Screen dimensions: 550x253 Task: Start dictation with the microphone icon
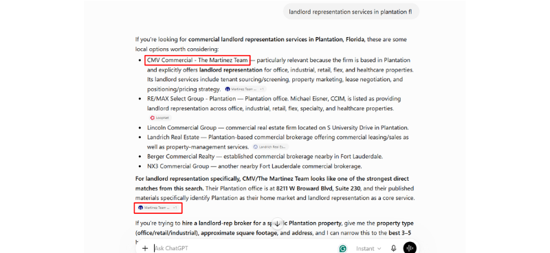393,248
